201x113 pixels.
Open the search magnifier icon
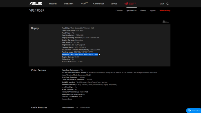167,4
